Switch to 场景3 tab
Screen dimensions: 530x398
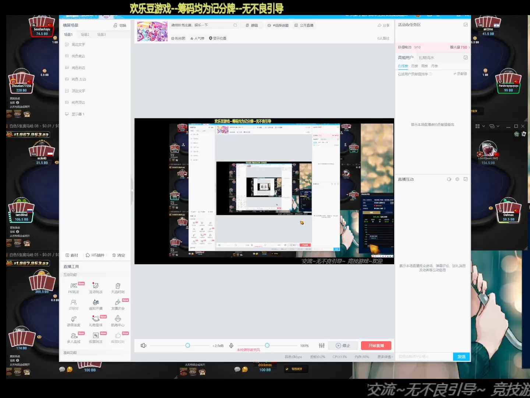102,34
